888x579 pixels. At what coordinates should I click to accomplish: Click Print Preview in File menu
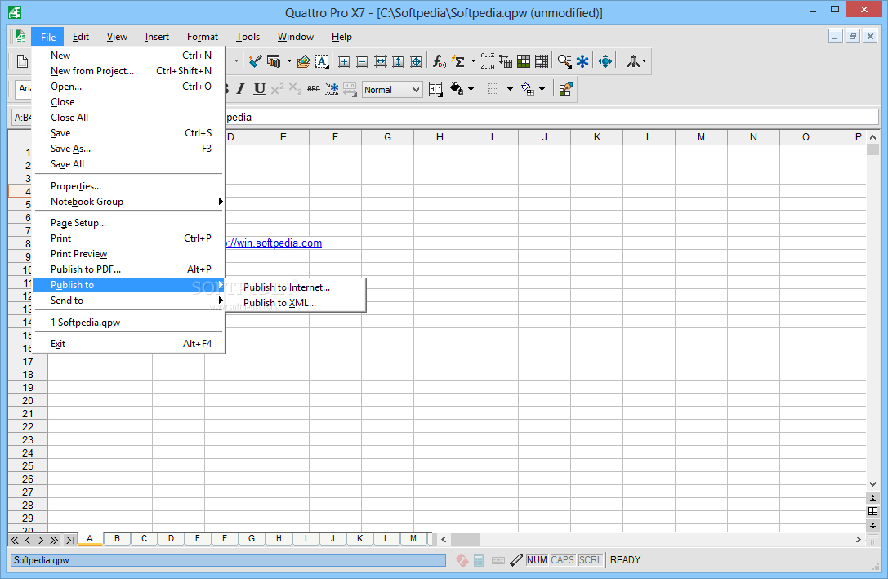coord(129,254)
